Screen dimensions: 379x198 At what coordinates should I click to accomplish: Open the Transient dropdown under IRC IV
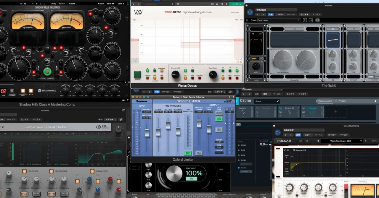(246, 171)
